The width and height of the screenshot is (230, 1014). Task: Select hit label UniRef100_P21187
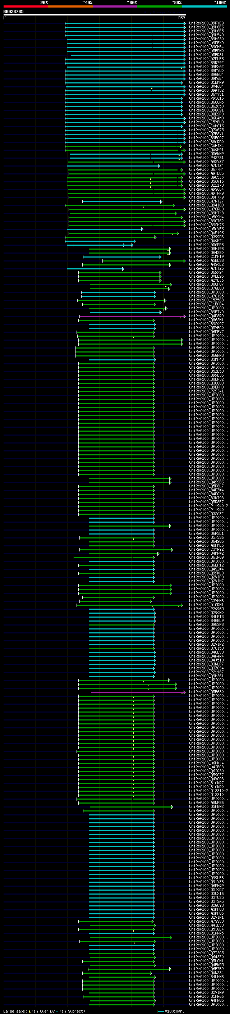(x=206, y=672)
